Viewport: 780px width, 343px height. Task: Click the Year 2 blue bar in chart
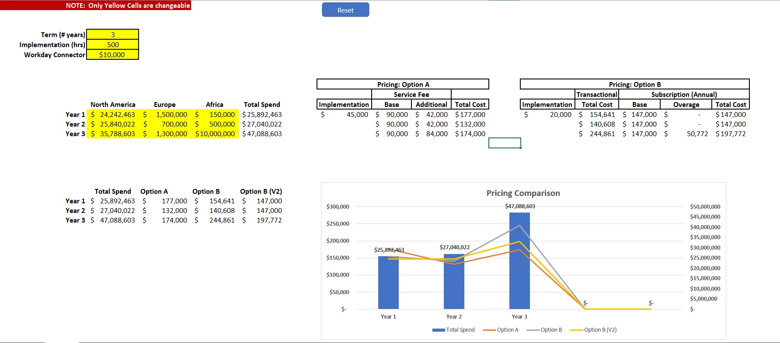454,281
